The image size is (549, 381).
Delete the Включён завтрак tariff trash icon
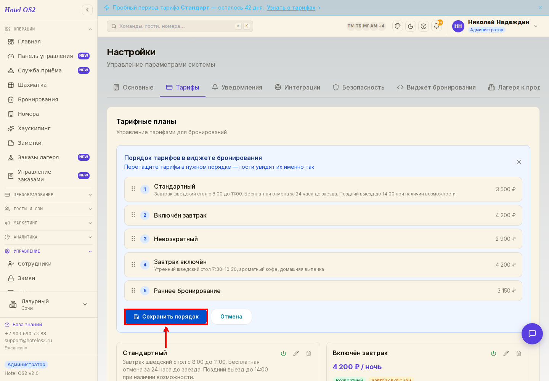(518, 354)
